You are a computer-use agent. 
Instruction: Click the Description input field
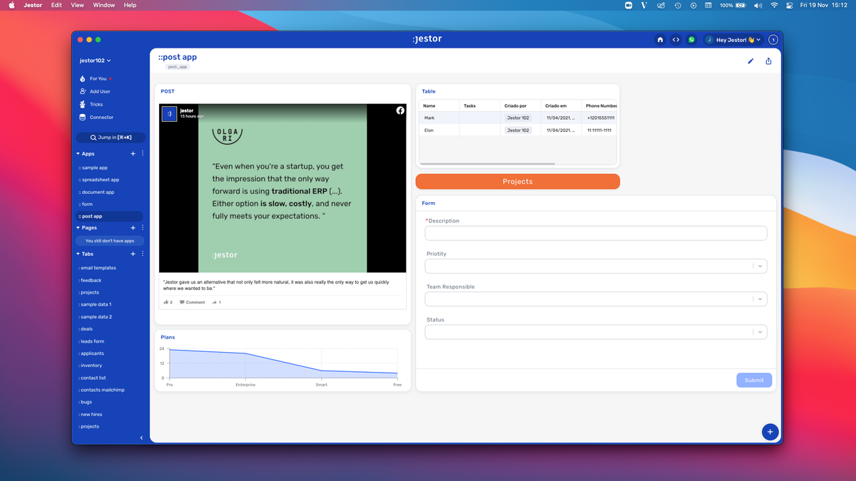(x=596, y=233)
